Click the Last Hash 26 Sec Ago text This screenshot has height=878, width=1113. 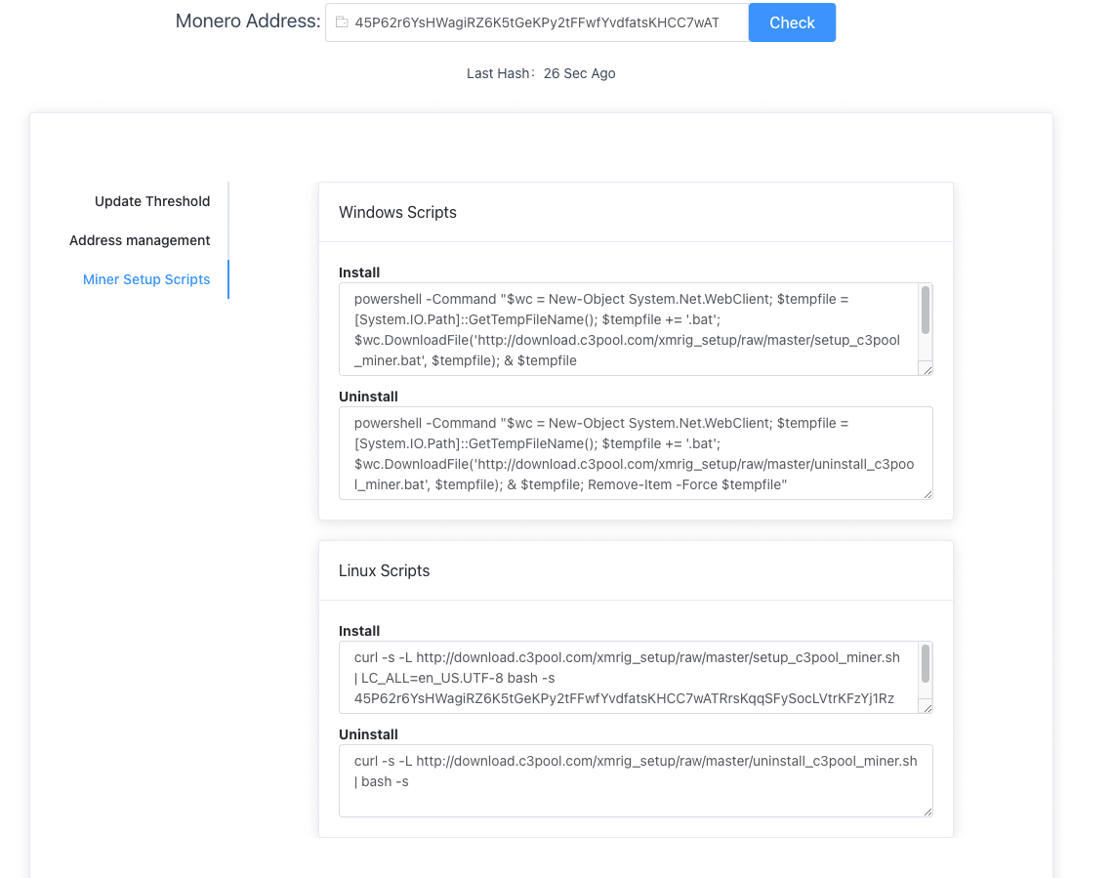[541, 74]
